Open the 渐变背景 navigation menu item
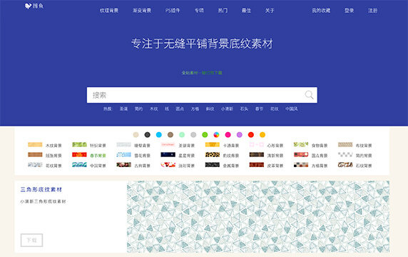This screenshot has height=257, width=408. (142, 11)
